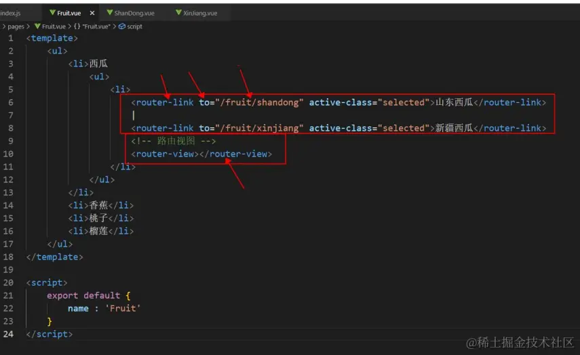Click the <!-- 路由视图 --> comment
The height and width of the screenshot is (355, 580).
point(174,141)
